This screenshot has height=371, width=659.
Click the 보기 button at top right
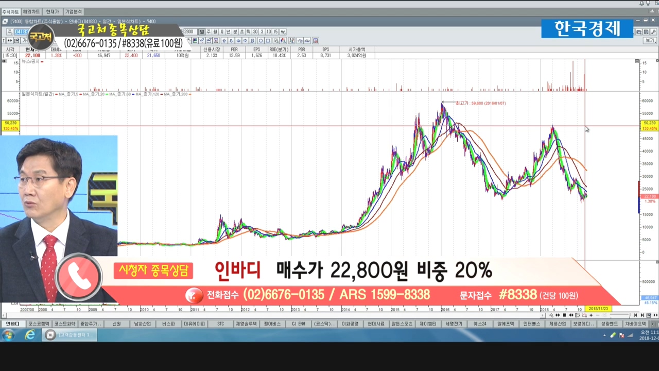650,41
